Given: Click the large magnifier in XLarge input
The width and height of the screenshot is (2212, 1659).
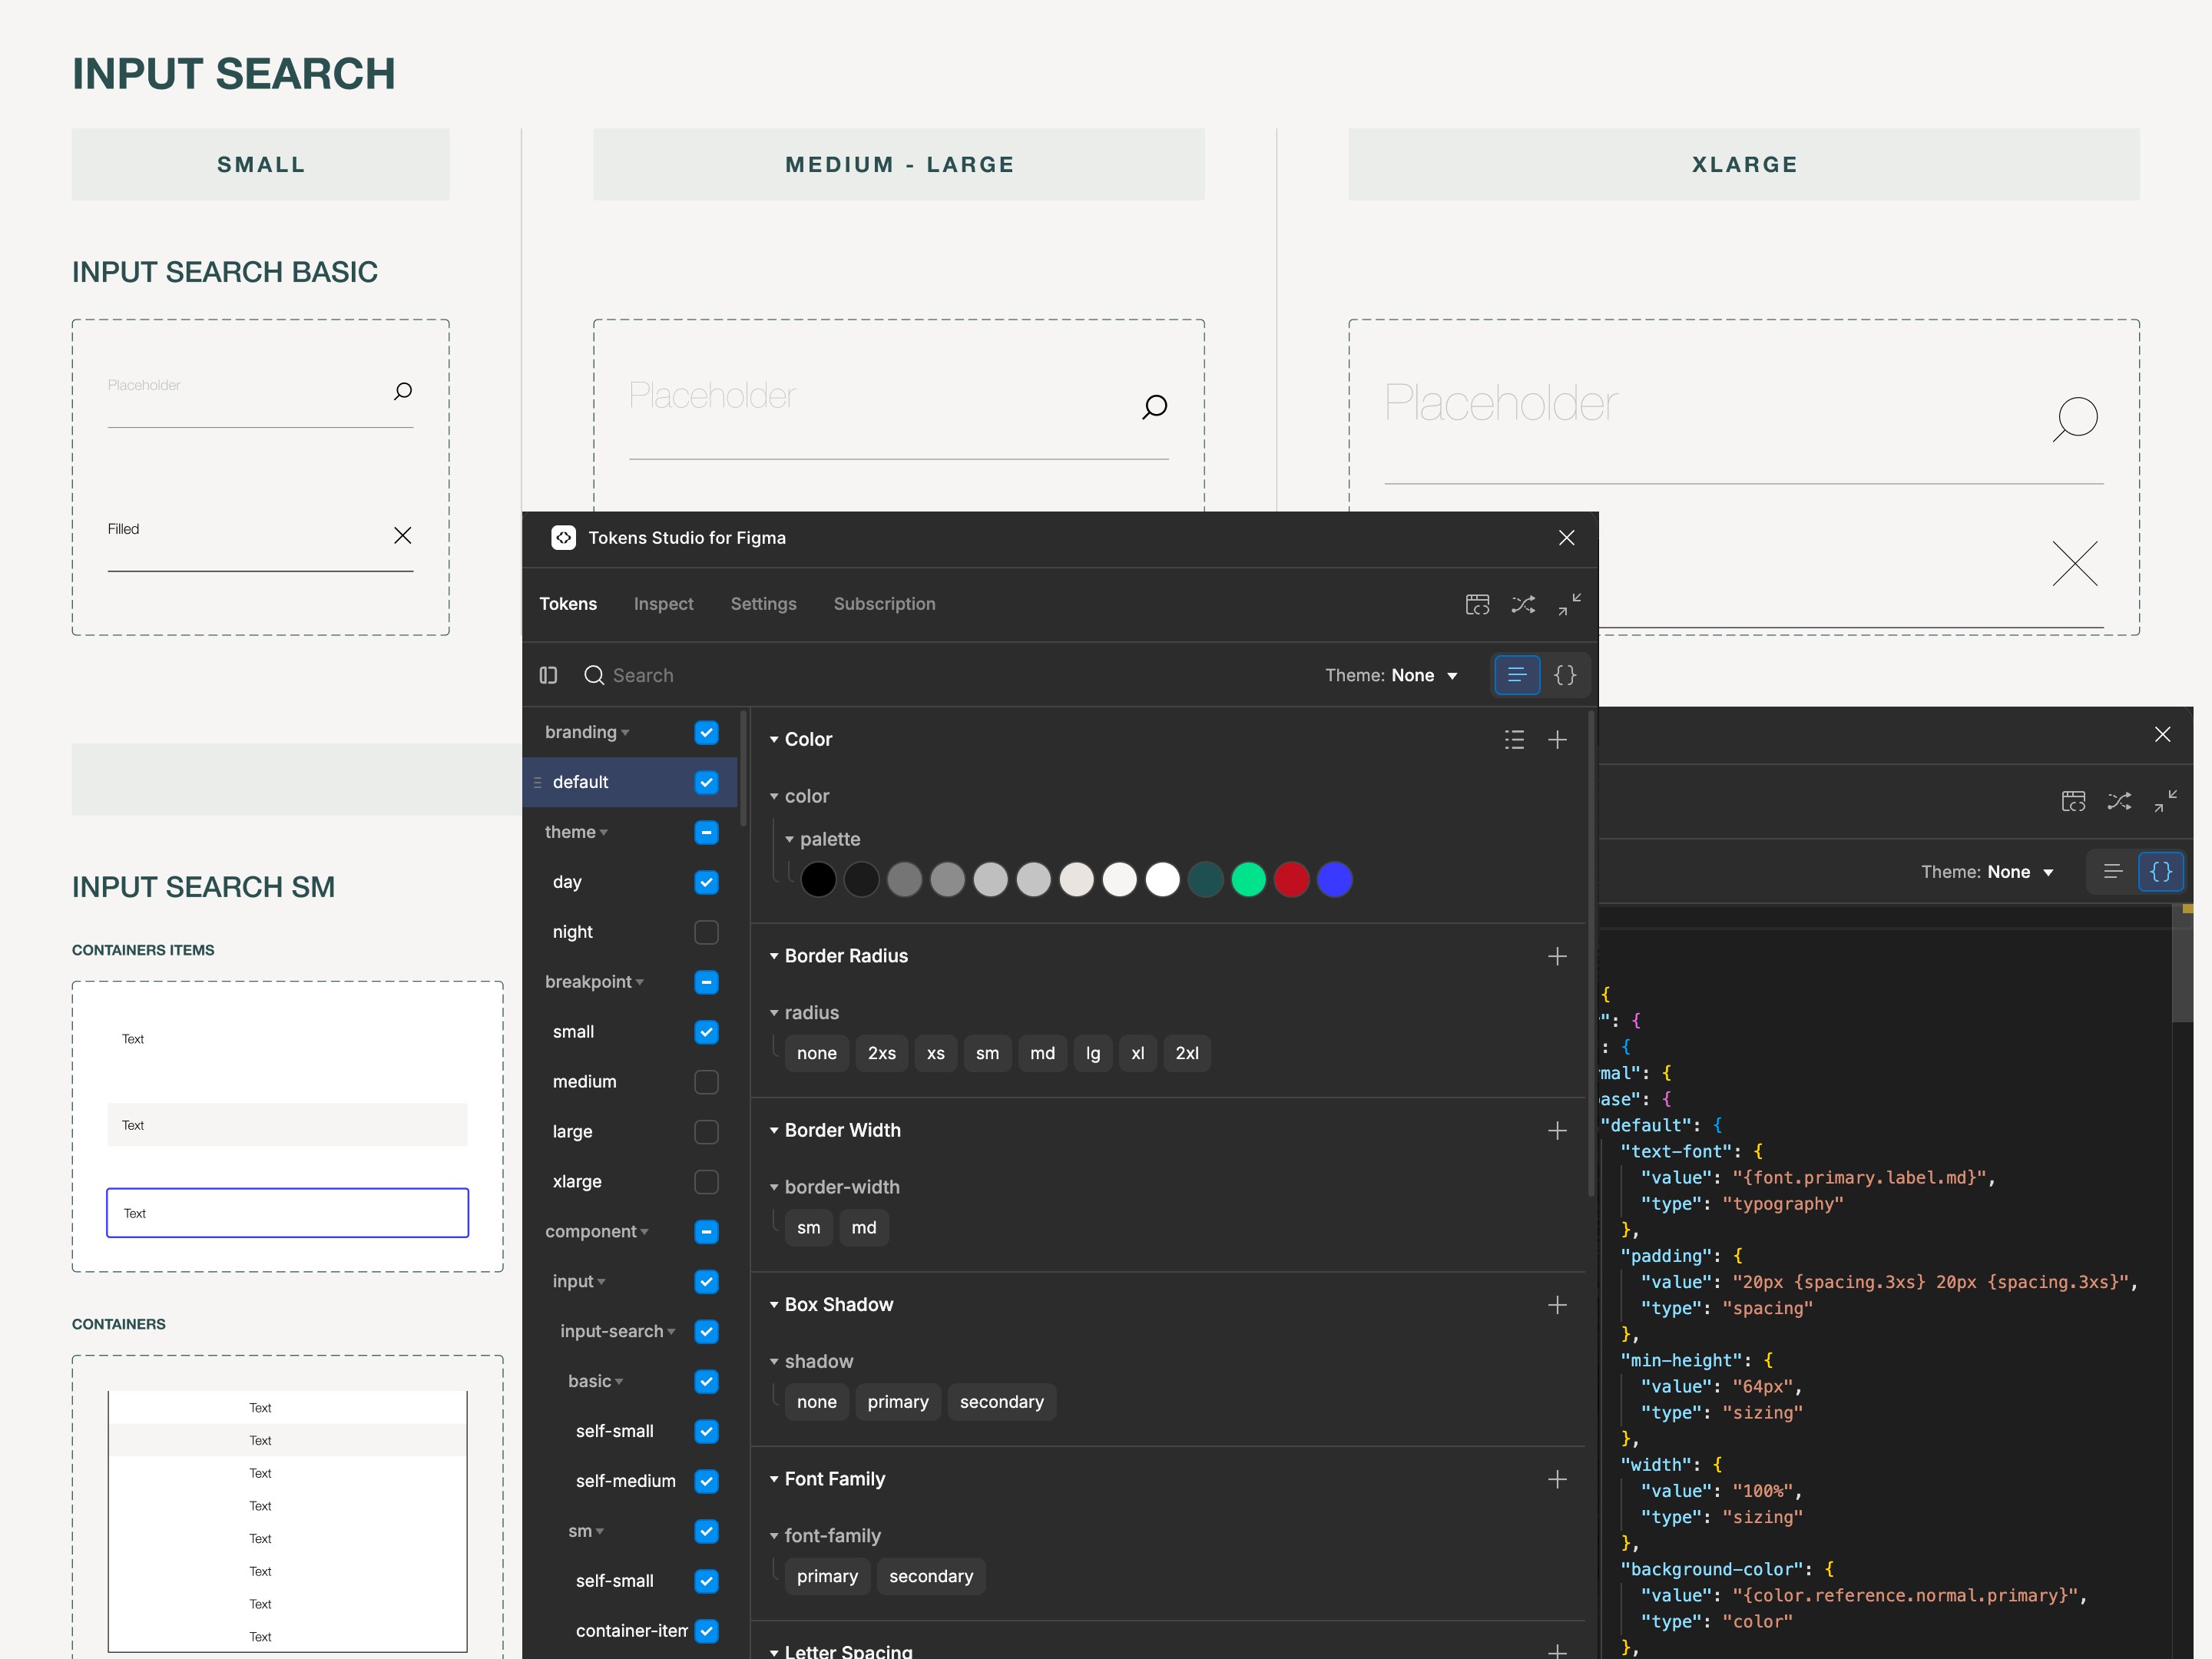Looking at the screenshot, I should tap(2075, 419).
